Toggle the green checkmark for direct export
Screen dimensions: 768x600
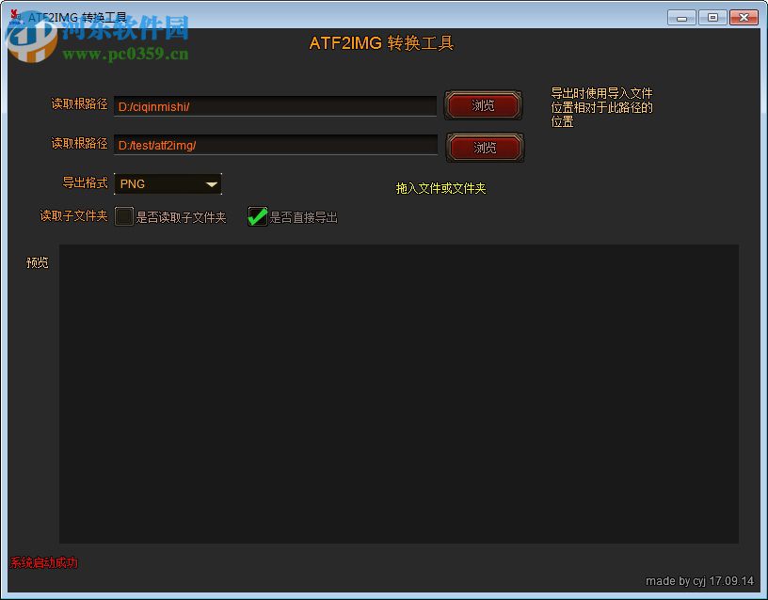pyautogui.click(x=257, y=216)
